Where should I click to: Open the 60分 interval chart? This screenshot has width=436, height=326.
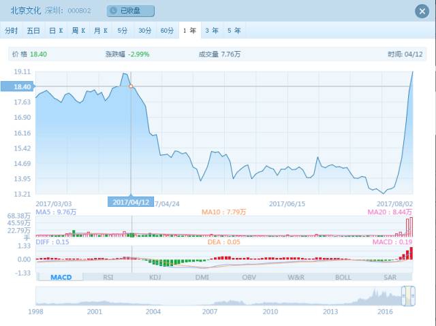[x=167, y=31]
